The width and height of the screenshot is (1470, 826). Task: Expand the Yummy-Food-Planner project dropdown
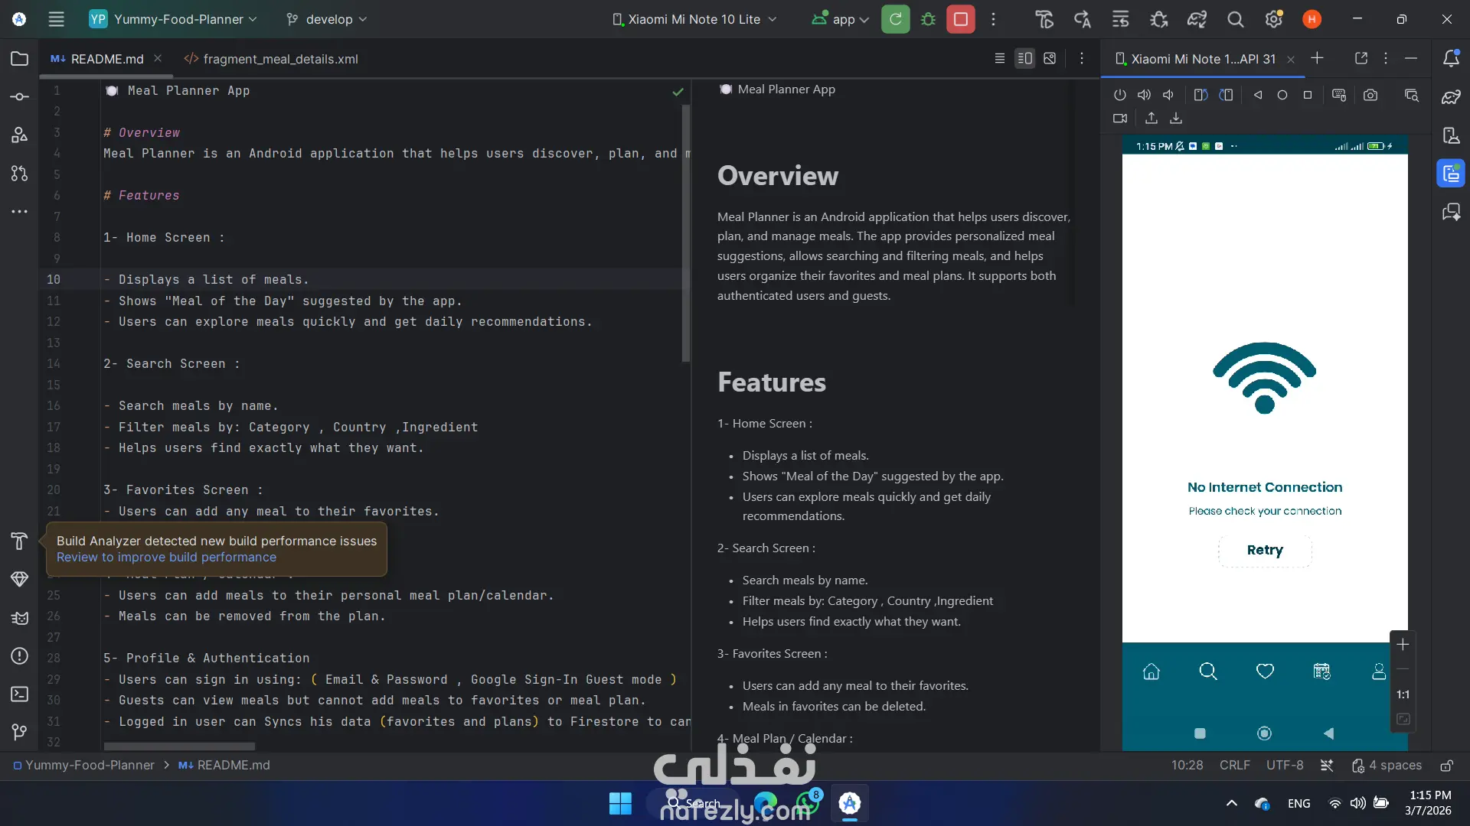point(174,19)
